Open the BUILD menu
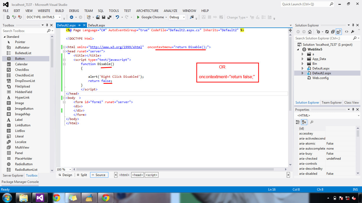 (60, 11)
